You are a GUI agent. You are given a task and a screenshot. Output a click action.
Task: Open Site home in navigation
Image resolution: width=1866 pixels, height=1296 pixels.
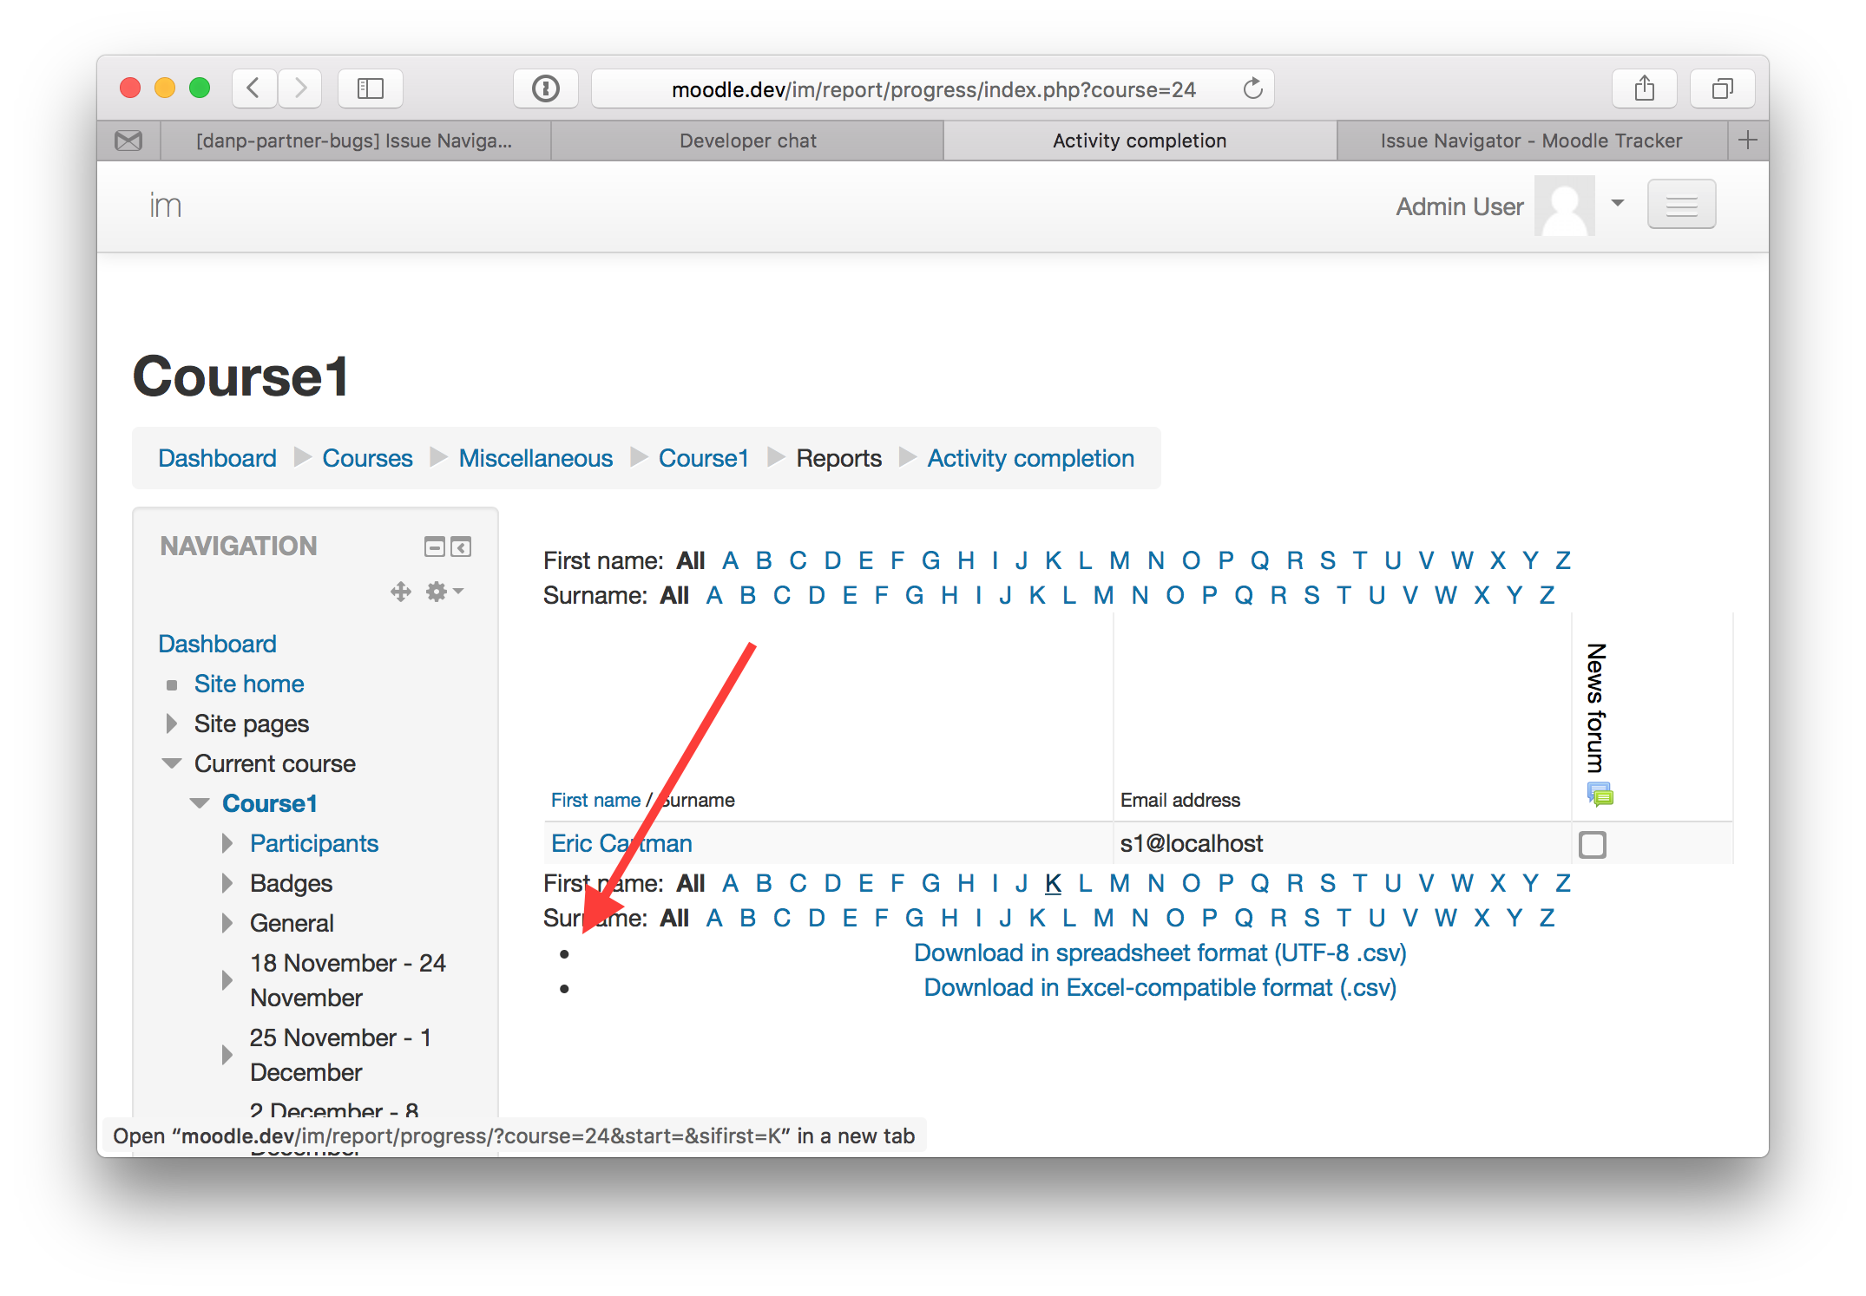(x=249, y=684)
